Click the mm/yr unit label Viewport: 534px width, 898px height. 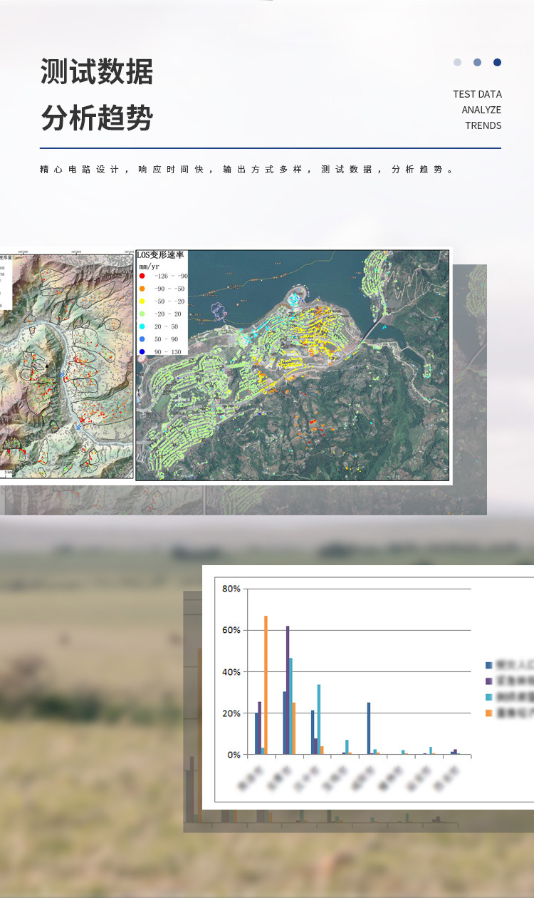point(150,266)
